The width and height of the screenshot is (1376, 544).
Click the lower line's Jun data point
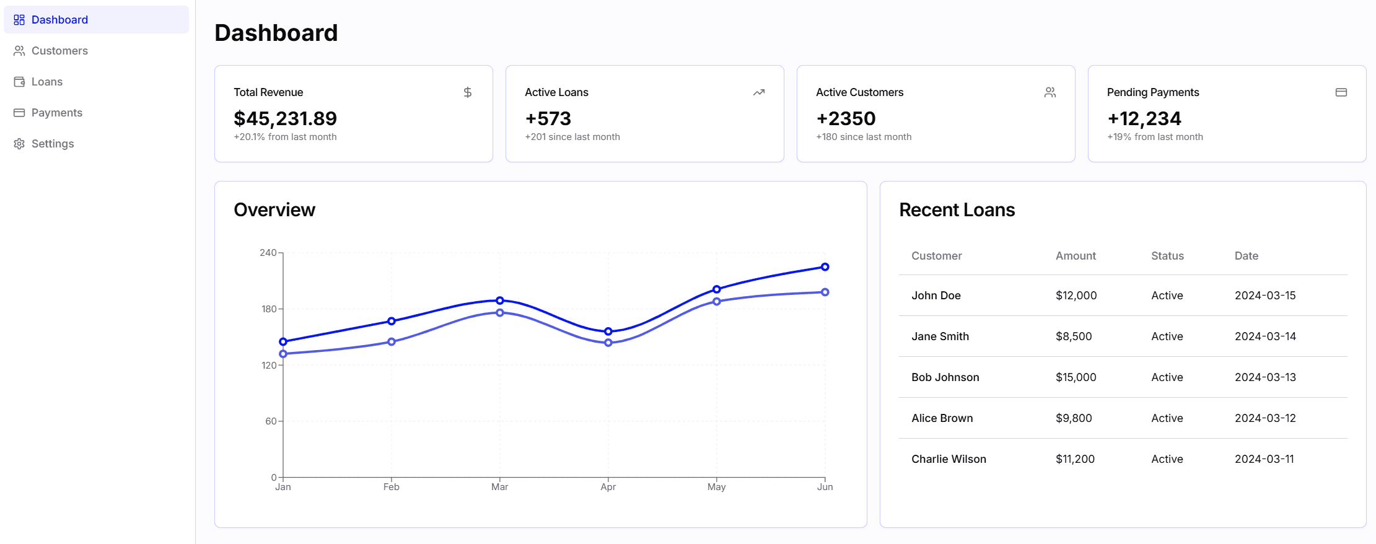click(x=825, y=292)
